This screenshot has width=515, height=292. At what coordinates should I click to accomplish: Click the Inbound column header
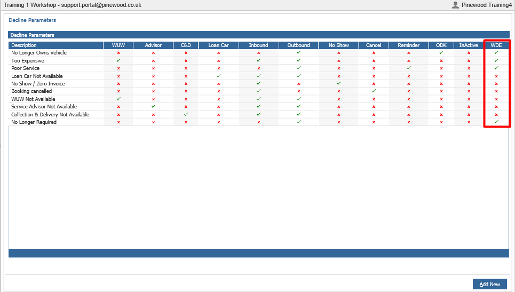coord(258,45)
